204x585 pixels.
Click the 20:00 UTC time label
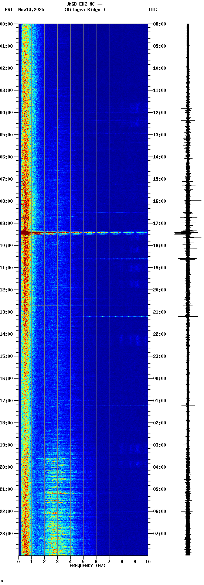(159, 290)
